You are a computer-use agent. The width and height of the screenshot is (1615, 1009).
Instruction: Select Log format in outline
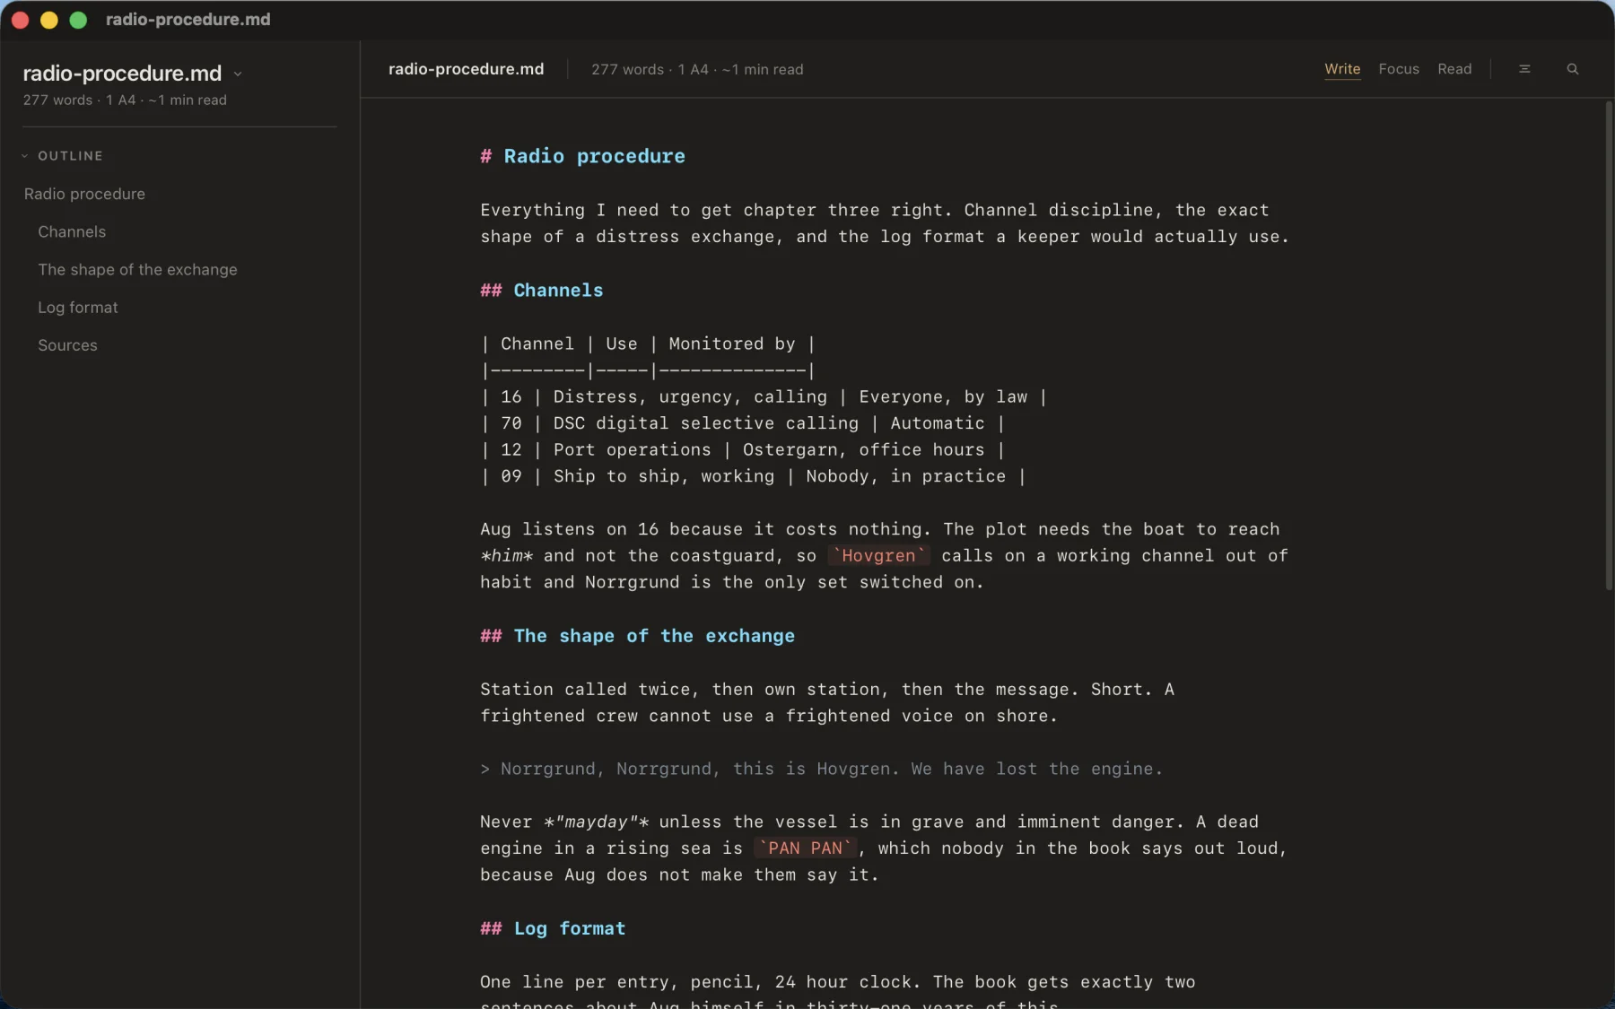coord(78,308)
